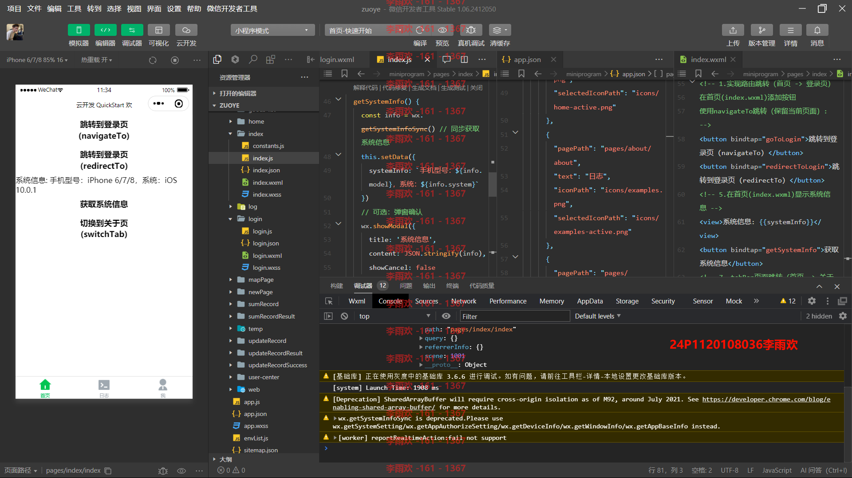Open the search icon in the sidebar

[x=253, y=59]
